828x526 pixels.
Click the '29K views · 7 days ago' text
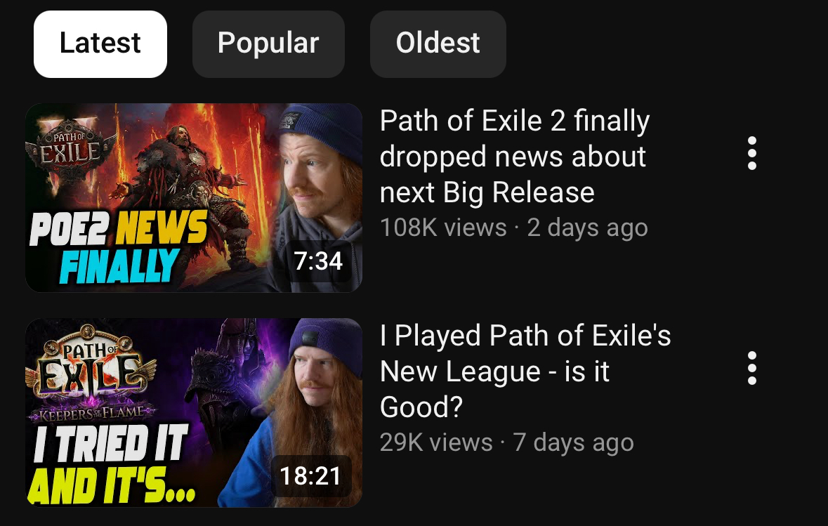click(507, 442)
